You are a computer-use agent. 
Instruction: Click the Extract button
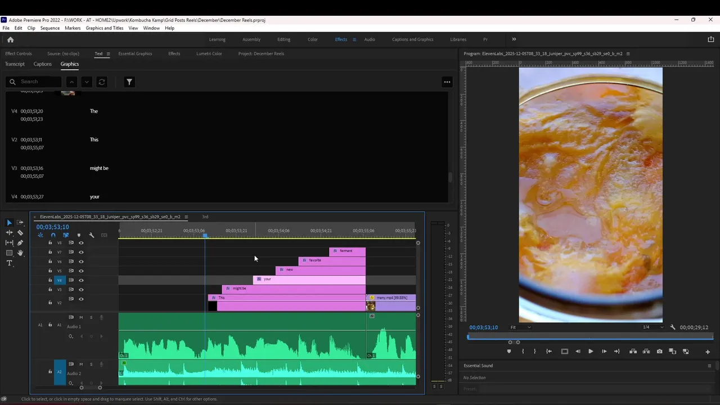pyautogui.click(x=646, y=352)
